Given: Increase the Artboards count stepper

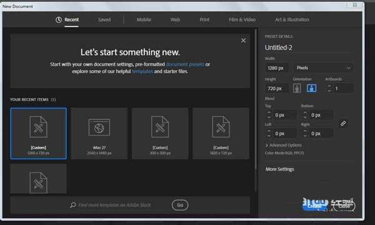Looking at the screenshot, I should (329, 86).
